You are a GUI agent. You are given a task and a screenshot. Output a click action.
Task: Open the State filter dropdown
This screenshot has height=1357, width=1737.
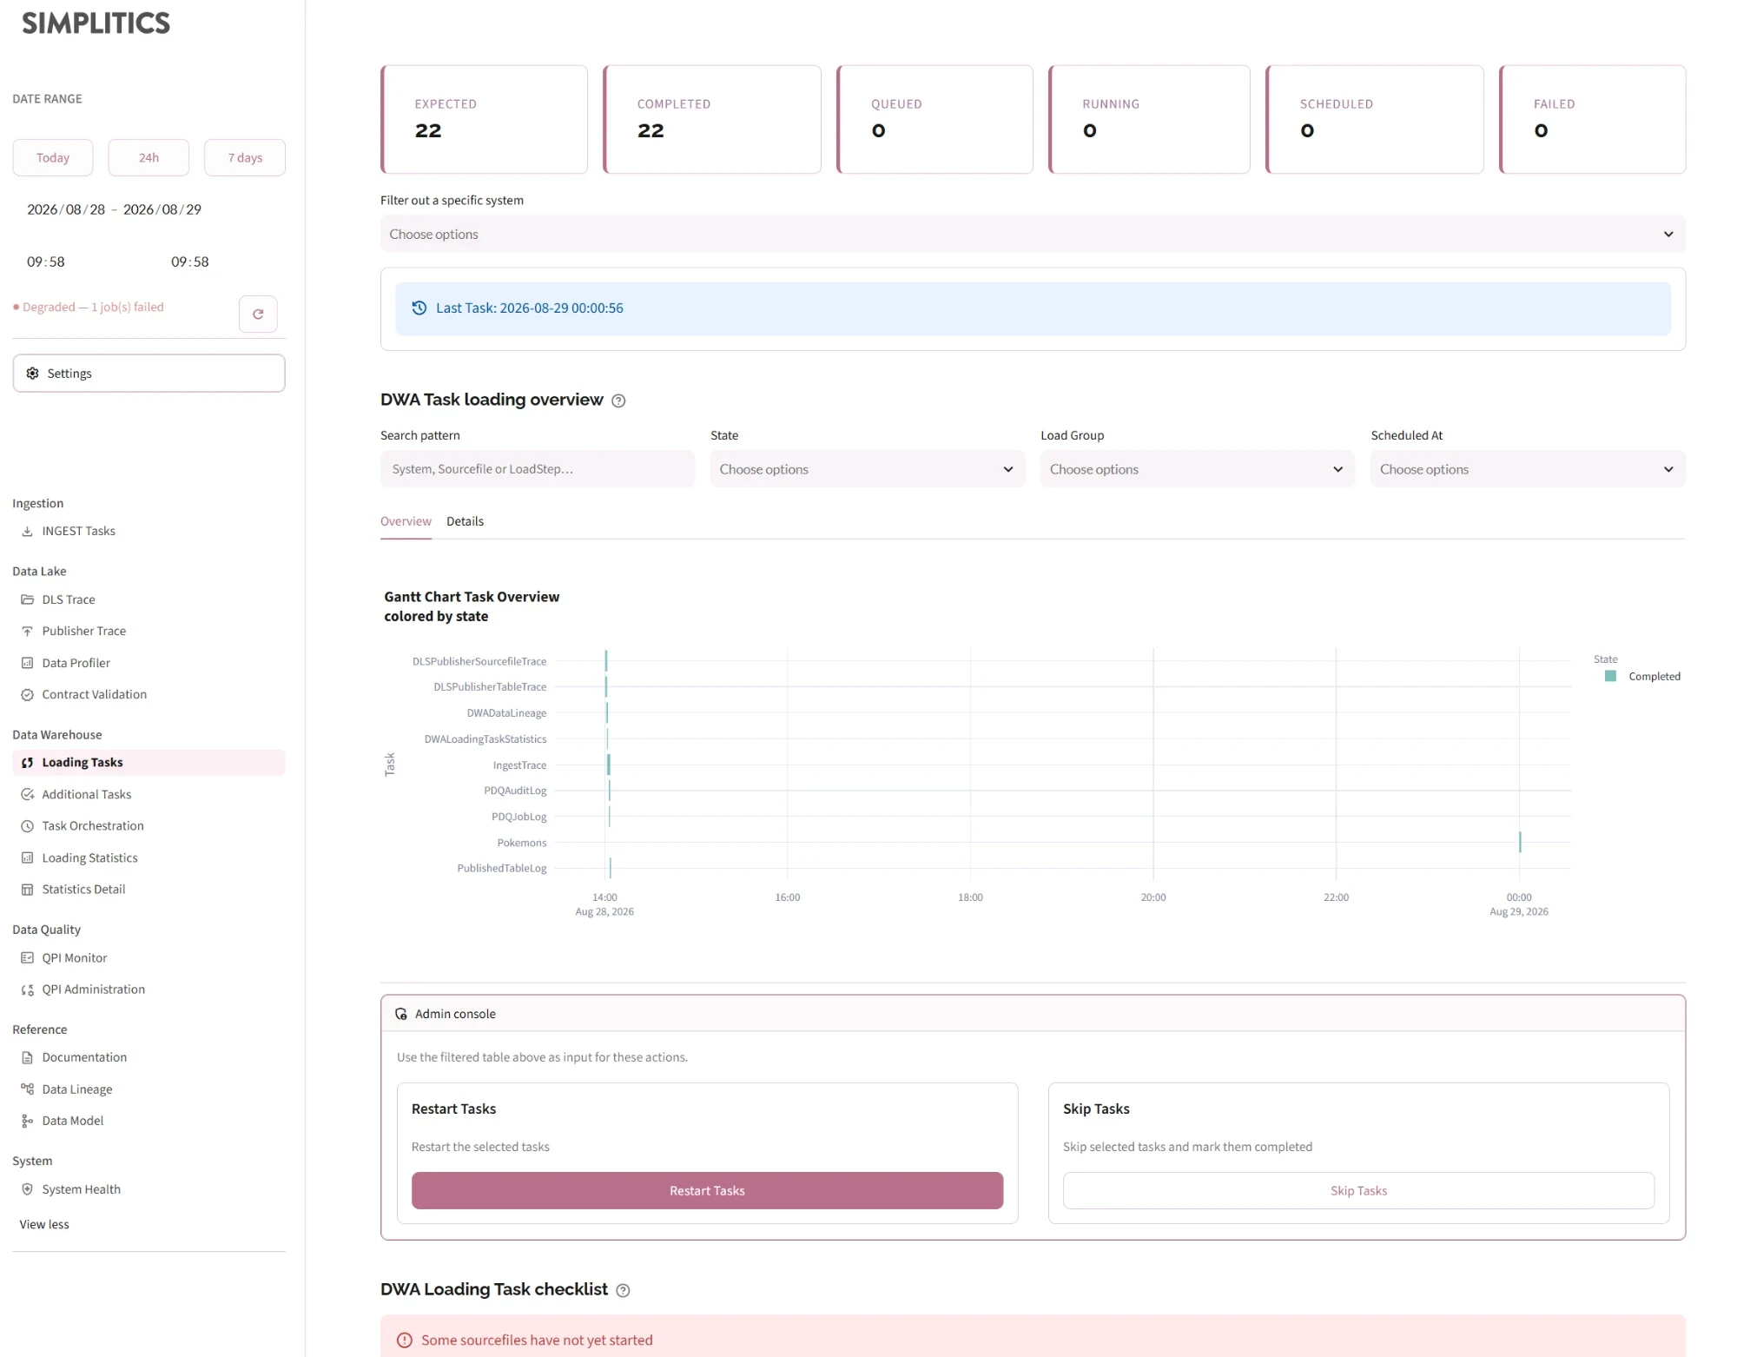pyautogui.click(x=868, y=469)
